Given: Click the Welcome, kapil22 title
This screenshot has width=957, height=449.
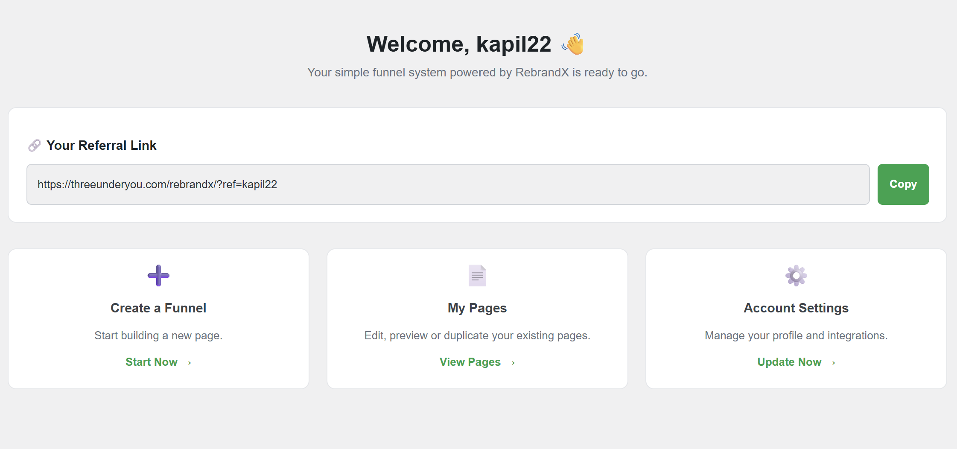Looking at the screenshot, I should point(459,44).
